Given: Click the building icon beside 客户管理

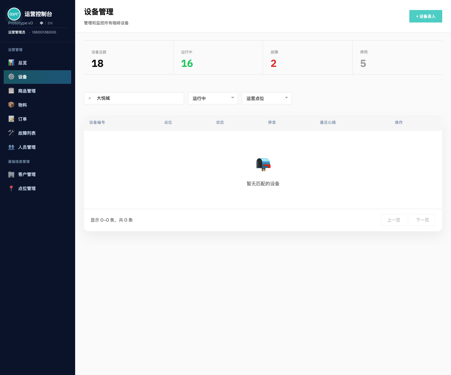Looking at the screenshot, I should tap(11, 174).
